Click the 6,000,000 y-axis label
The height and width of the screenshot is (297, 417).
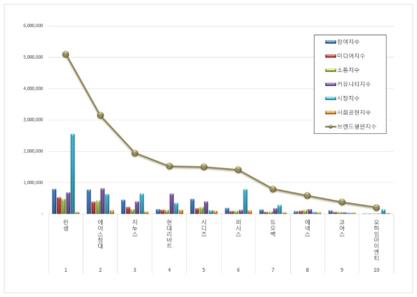tap(32, 26)
